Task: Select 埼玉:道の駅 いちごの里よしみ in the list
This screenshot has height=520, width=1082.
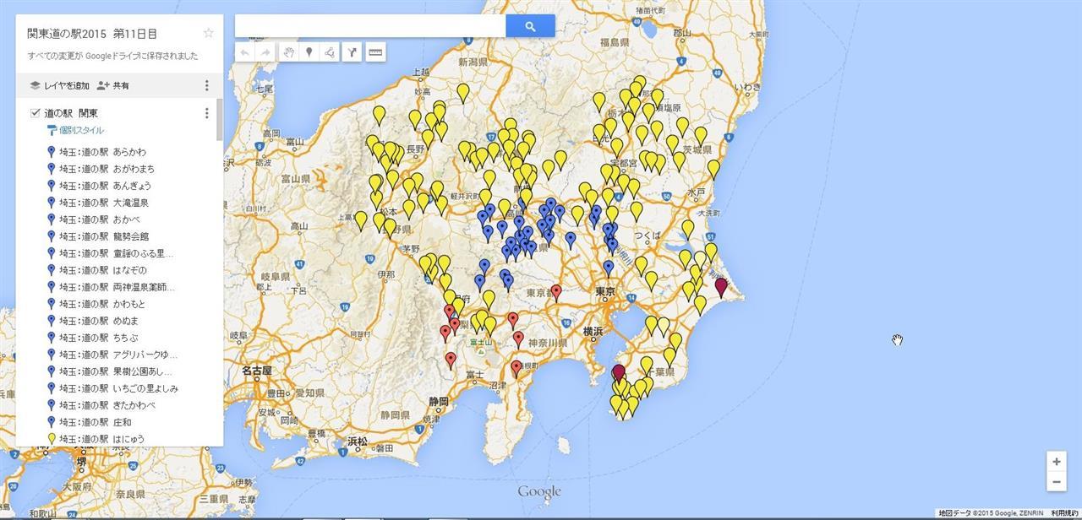Action: coord(119,388)
